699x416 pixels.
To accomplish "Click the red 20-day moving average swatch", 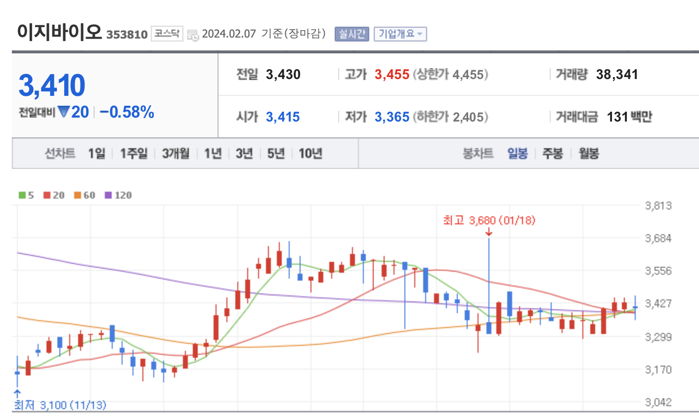I will click(47, 195).
